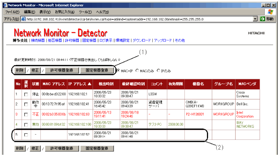Viewport: 278px width, 156px height.
Task: Open the 許可機器 link
Action: point(72,40)
